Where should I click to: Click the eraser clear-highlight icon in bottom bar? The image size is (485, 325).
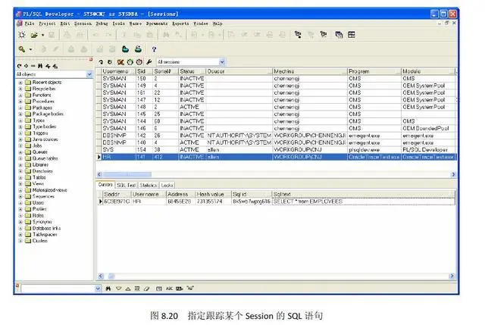pos(146,289)
